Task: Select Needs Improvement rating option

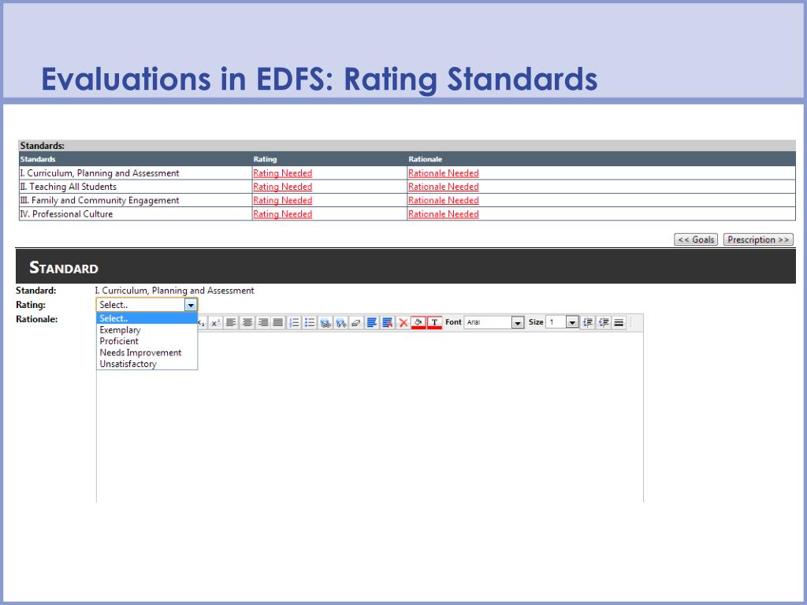Action: tap(147, 352)
